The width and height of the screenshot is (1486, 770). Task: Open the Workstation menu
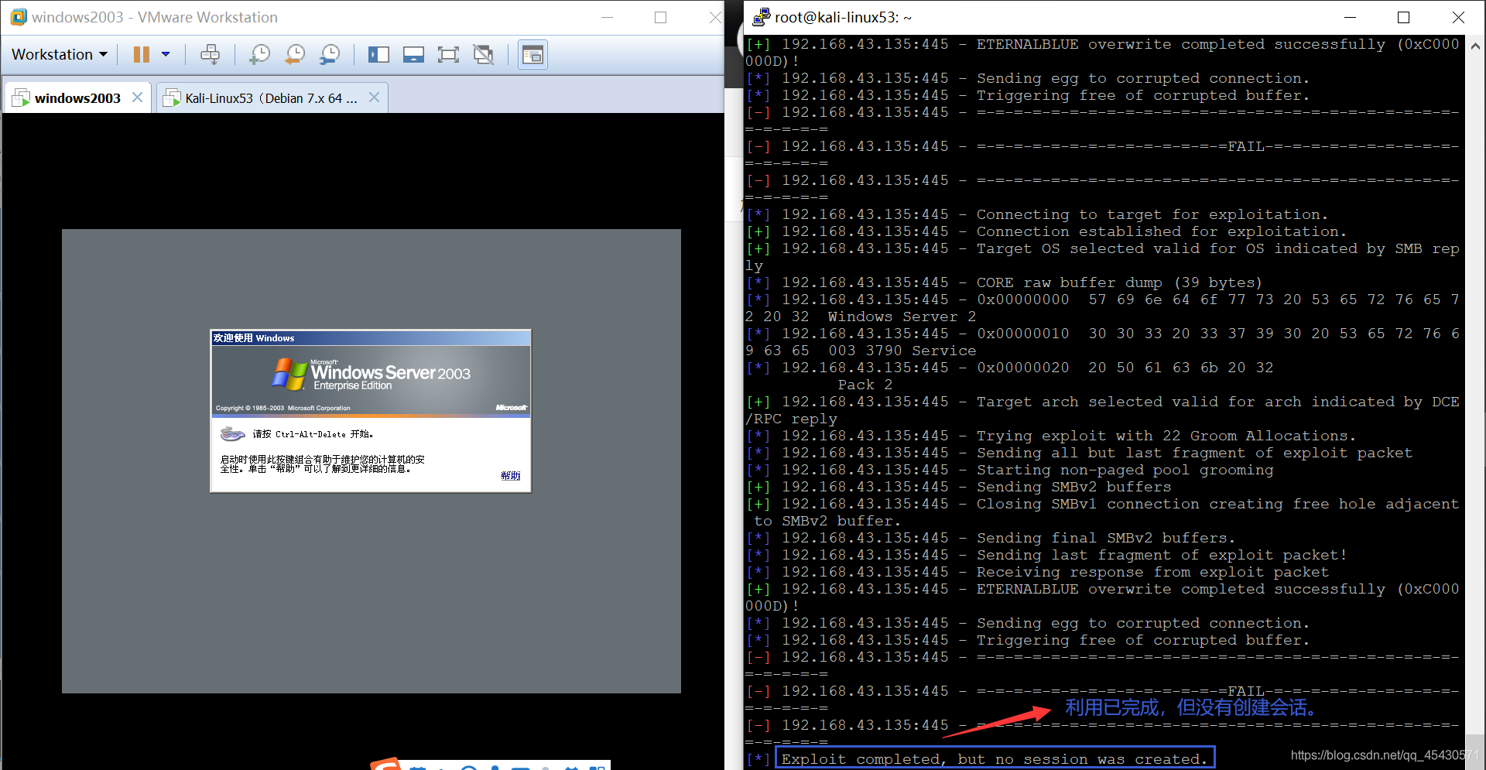[60, 54]
